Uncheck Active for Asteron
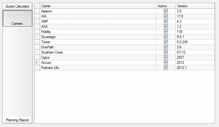The height and width of the screenshot is (127, 219). [166, 11]
